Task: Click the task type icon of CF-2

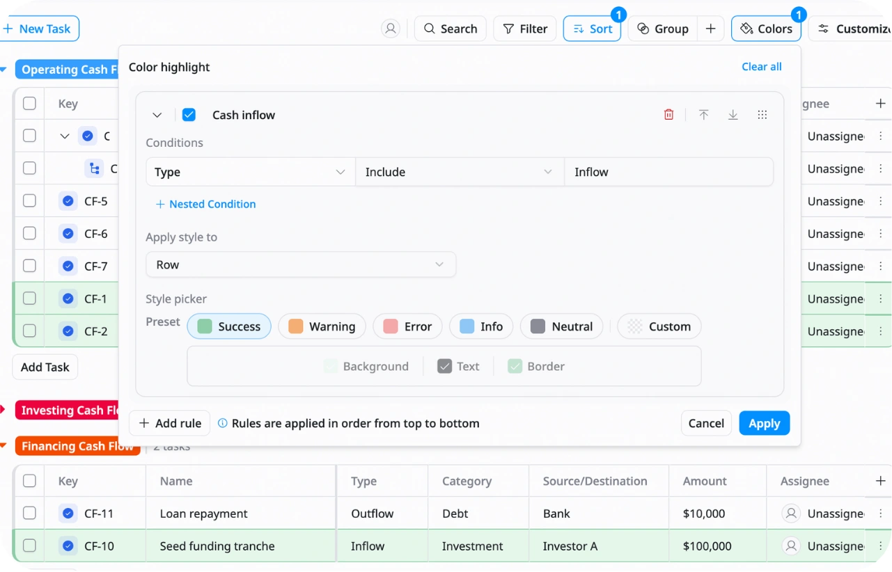Action: point(68,331)
